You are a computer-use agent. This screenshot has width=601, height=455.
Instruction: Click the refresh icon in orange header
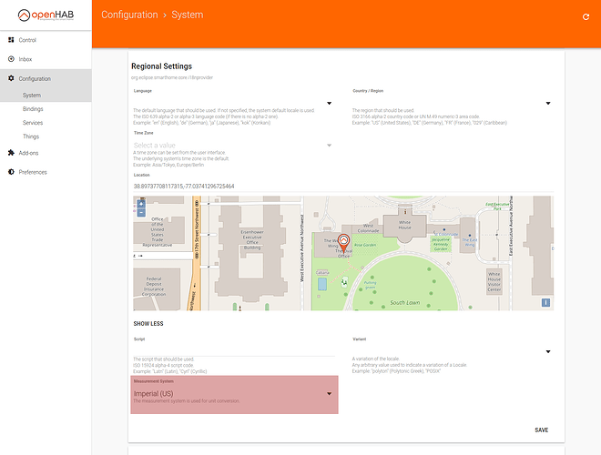pyautogui.click(x=584, y=15)
